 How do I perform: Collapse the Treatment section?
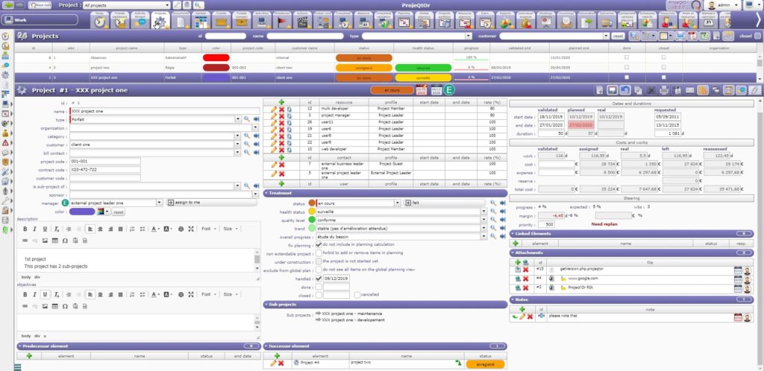tap(266, 193)
